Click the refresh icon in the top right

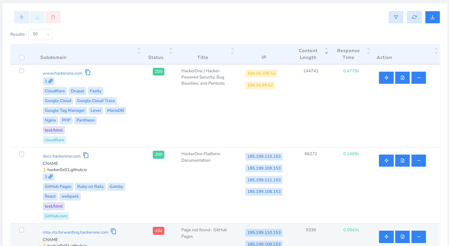(x=414, y=17)
